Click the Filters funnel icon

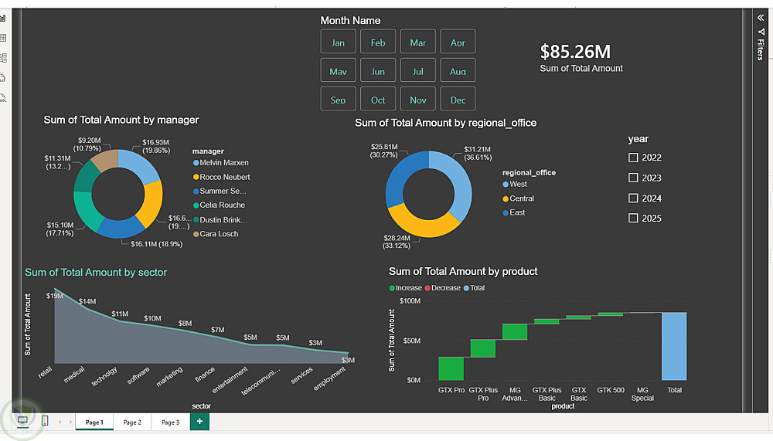pos(761,32)
